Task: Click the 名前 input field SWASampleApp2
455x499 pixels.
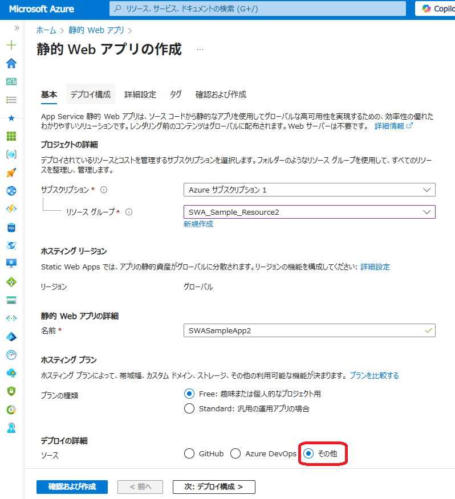Action: pos(310,330)
